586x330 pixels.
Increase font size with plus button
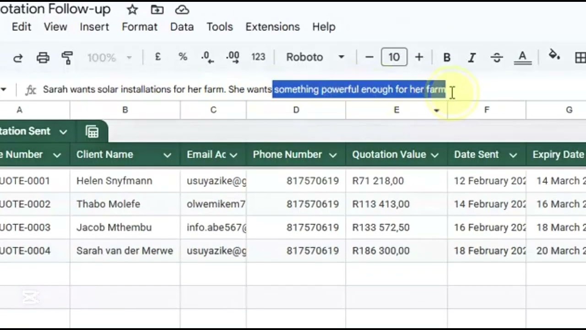419,57
